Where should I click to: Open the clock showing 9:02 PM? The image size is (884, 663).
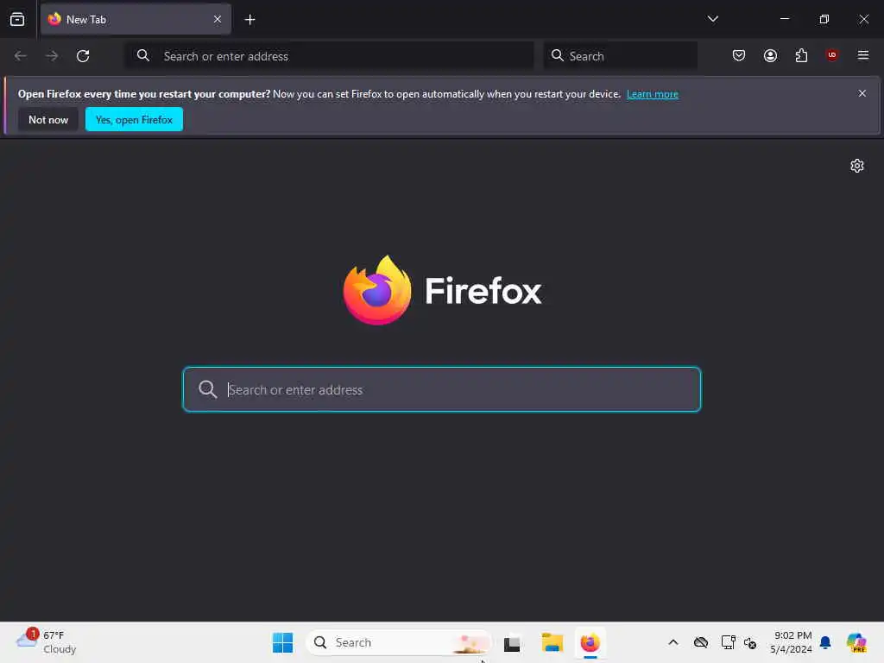792,642
